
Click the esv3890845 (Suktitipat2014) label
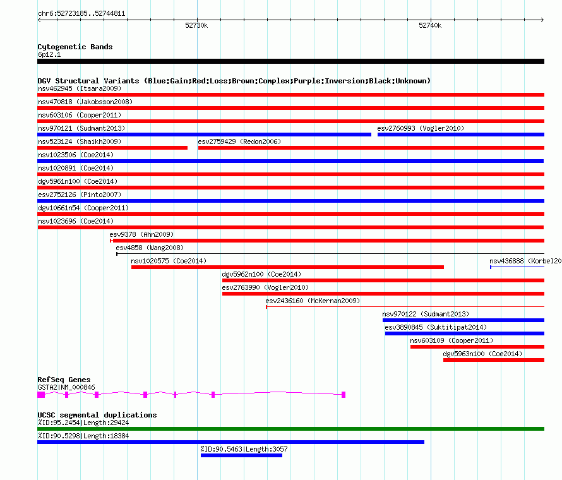[x=436, y=327]
